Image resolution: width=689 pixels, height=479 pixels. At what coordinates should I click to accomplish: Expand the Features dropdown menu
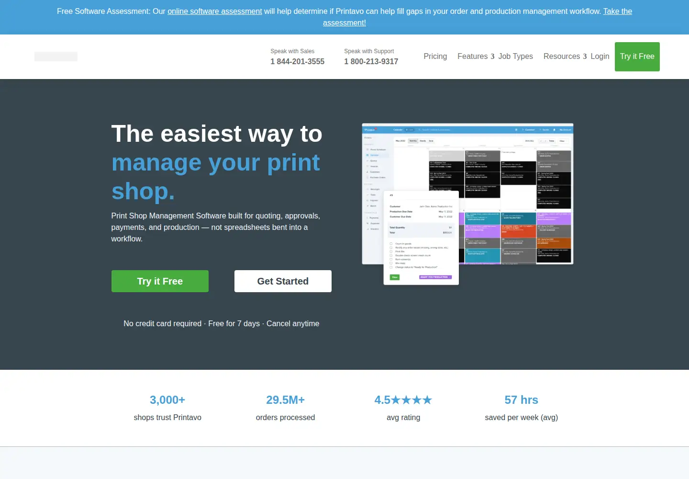click(476, 56)
